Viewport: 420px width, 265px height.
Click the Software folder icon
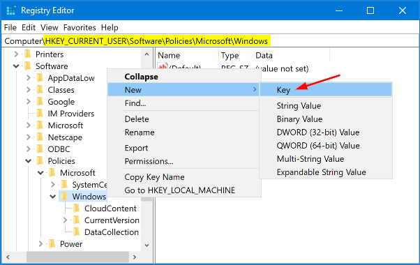tap(28, 66)
